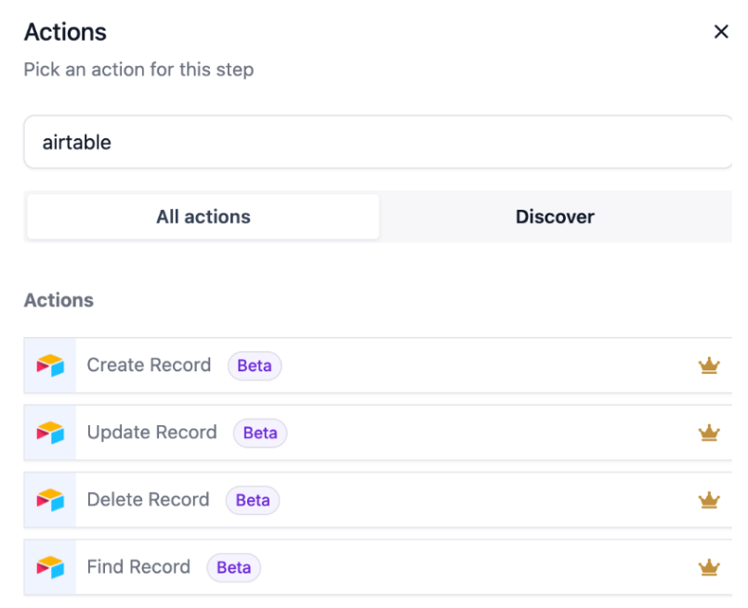Select the Find Record action
Screen dimensions: 748x608
click(138, 567)
